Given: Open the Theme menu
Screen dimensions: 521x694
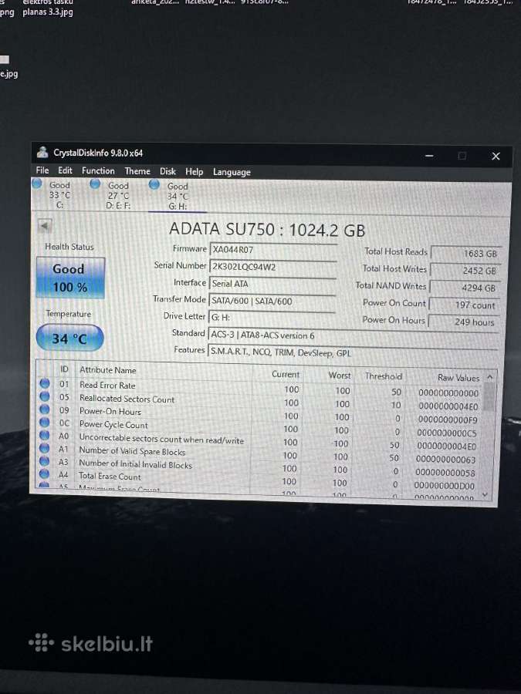Looking at the screenshot, I should pyautogui.click(x=137, y=171).
